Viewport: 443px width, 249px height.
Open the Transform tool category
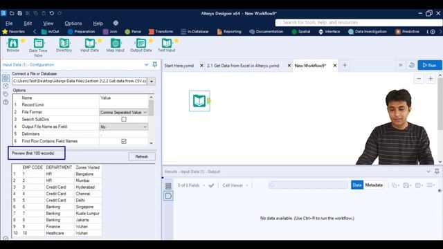click(x=161, y=32)
